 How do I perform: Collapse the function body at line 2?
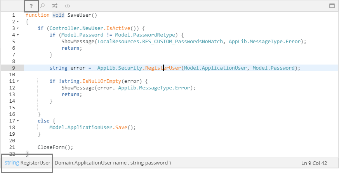[18, 22]
